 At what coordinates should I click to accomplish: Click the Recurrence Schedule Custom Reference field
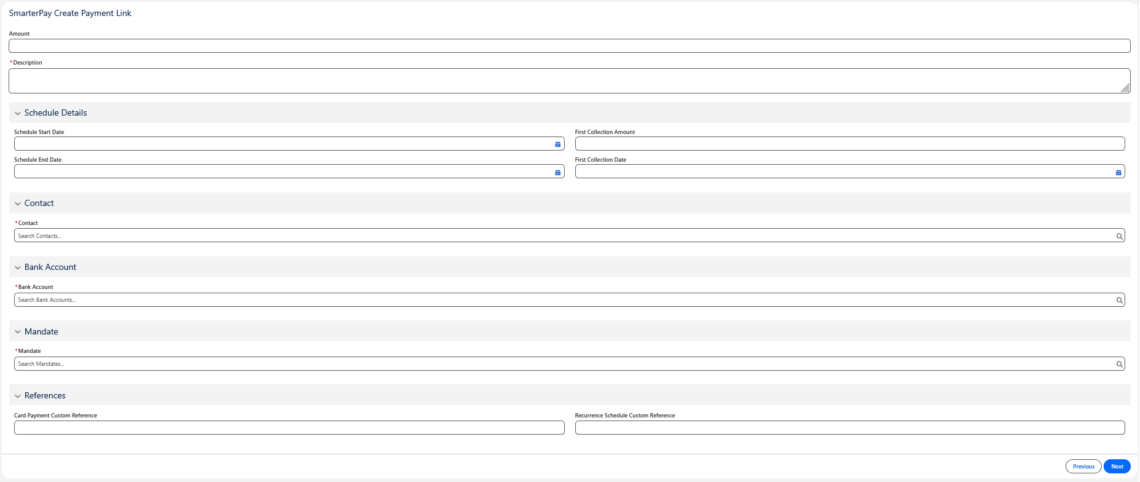click(849, 428)
